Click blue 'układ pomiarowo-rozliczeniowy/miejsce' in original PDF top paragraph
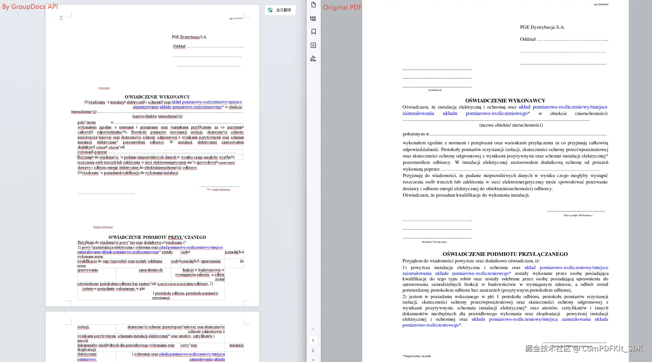 [x=563, y=107]
